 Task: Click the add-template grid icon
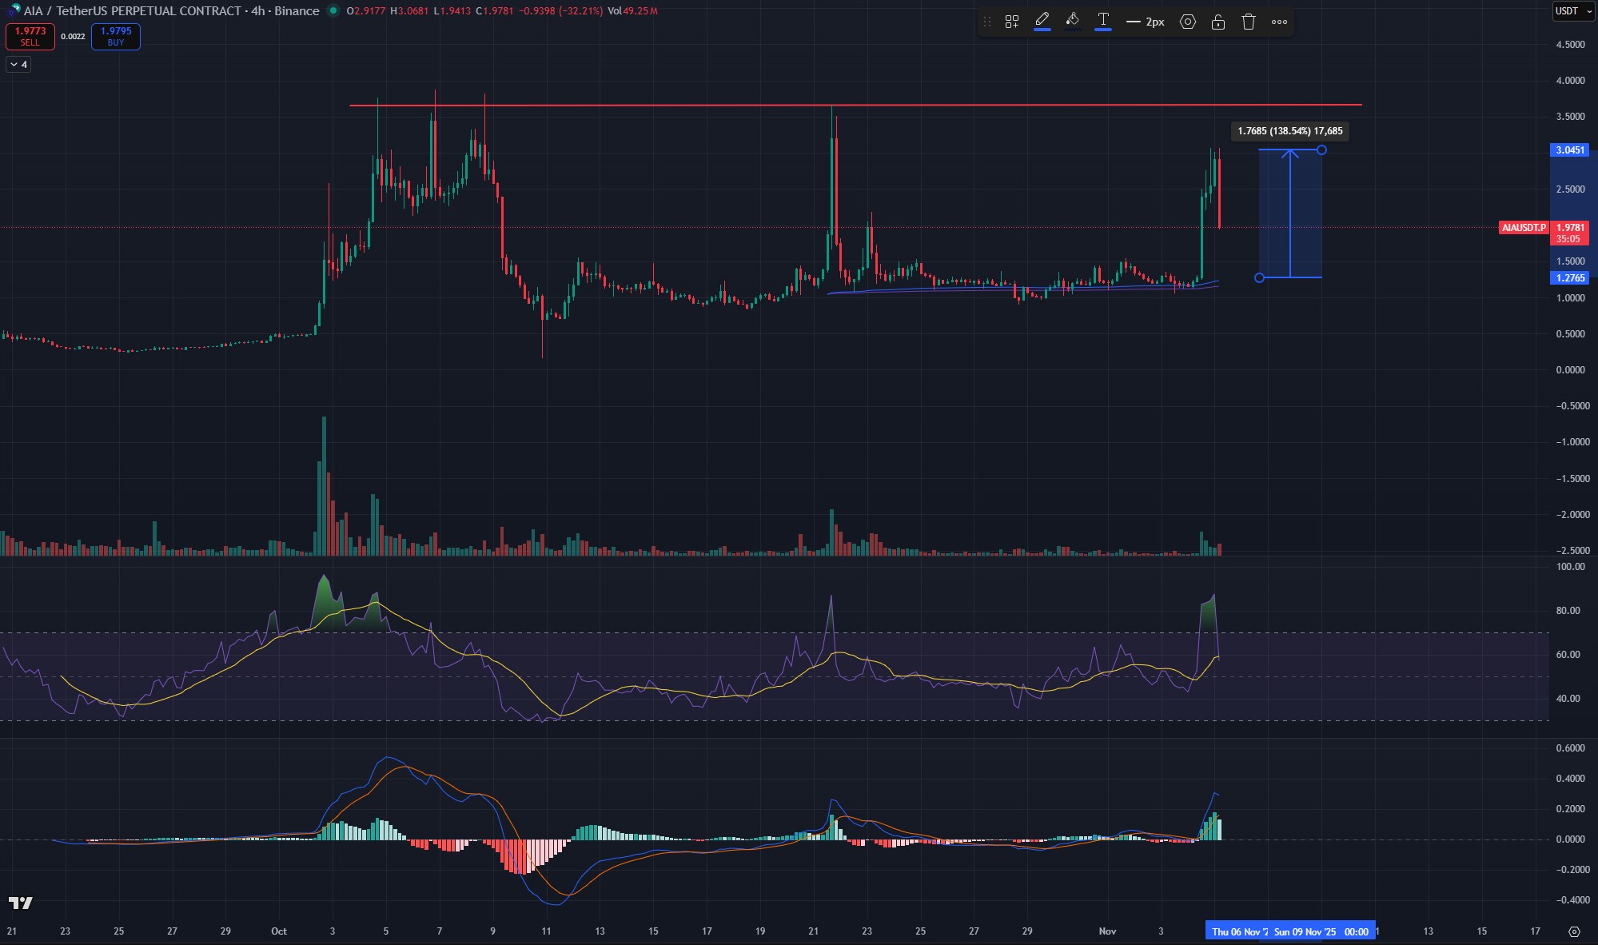[x=1012, y=22]
